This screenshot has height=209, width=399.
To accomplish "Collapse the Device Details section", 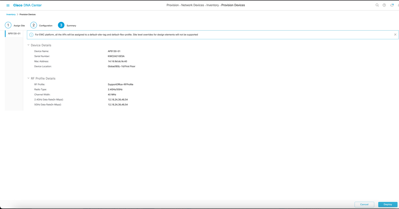I will 28,45.
